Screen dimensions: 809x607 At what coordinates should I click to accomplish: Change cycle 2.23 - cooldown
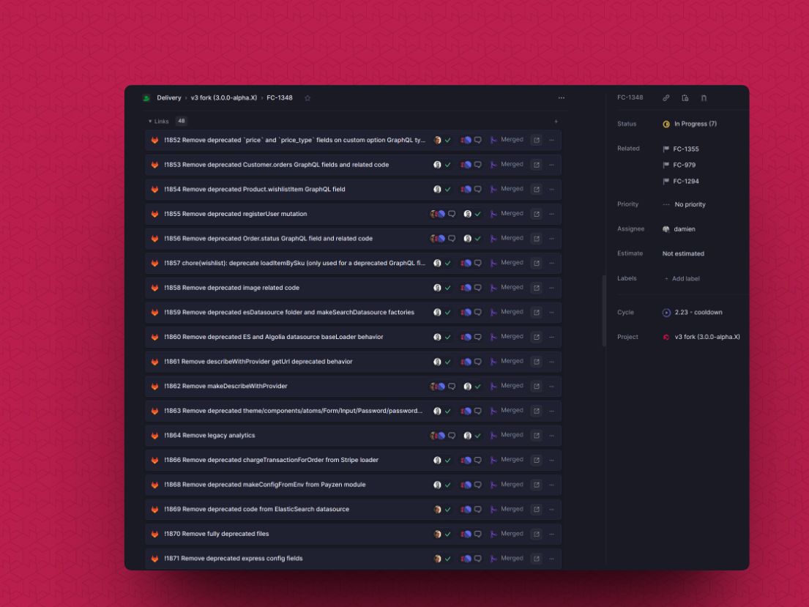point(693,313)
